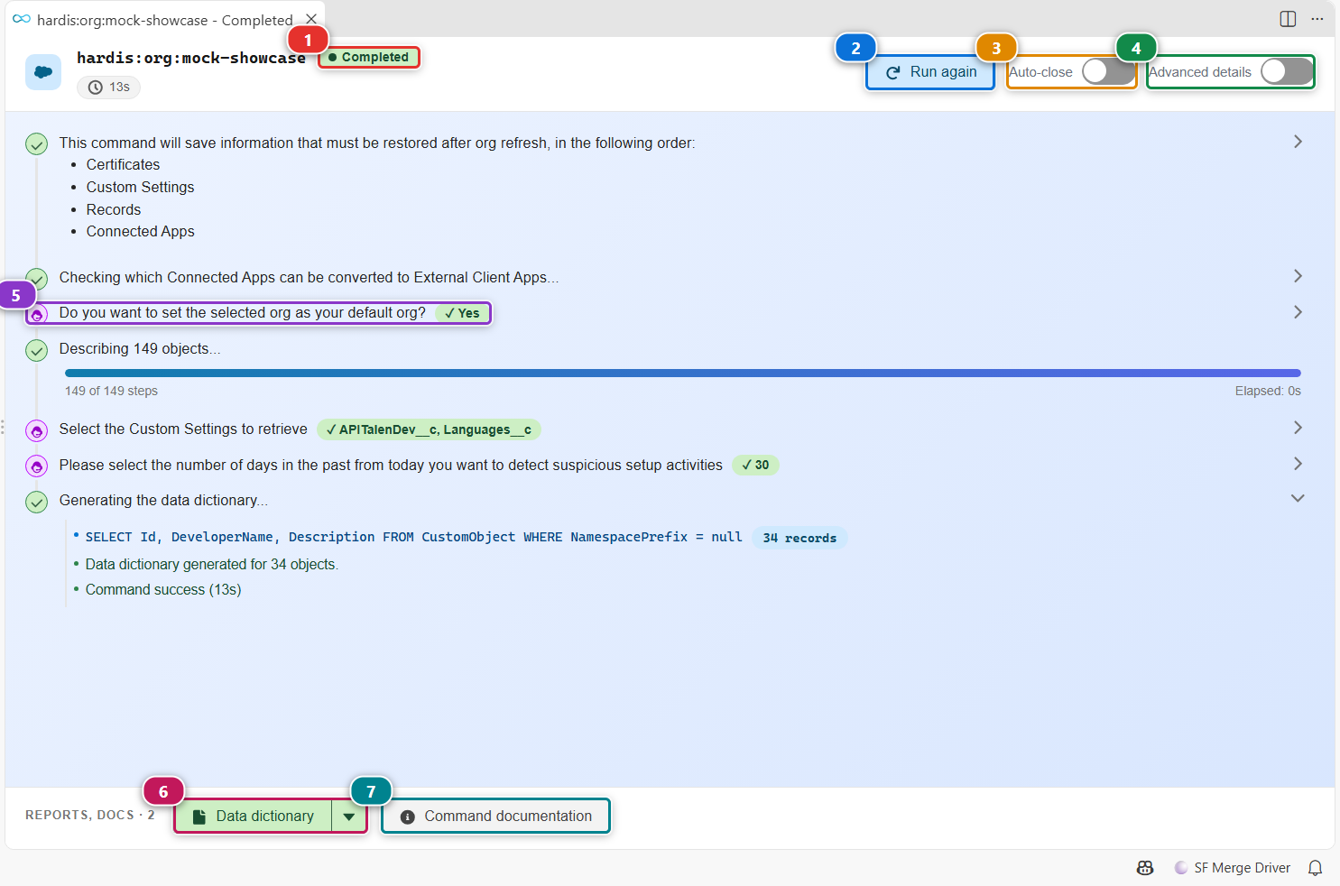Image resolution: width=1340 pixels, height=886 pixels.
Task: Expand 'Select the Custom Settings to retrieve' row
Action: 1298,428
